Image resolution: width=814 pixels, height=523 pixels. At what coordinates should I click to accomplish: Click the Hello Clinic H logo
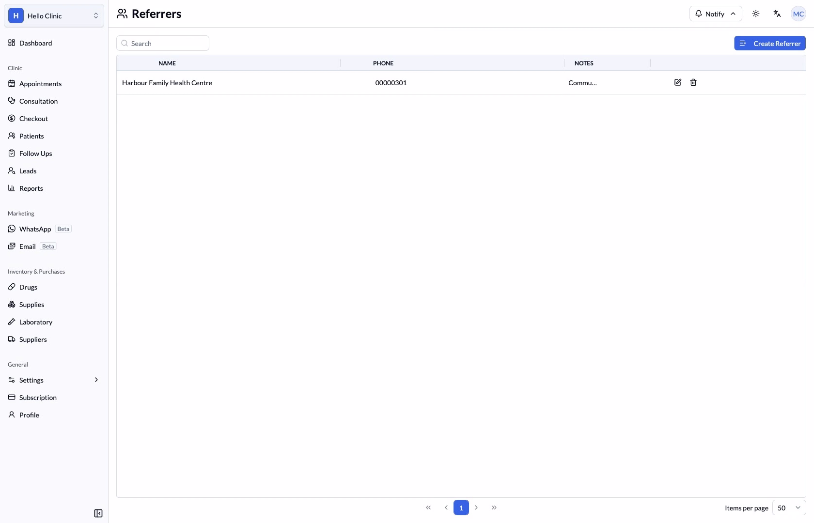click(x=16, y=15)
